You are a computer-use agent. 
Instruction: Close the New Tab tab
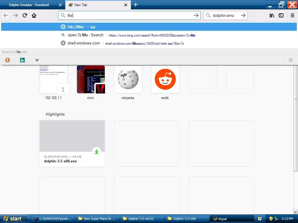coord(126,5)
